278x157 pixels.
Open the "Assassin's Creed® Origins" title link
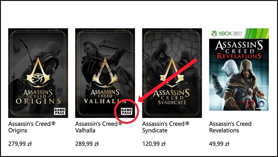click(x=32, y=127)
